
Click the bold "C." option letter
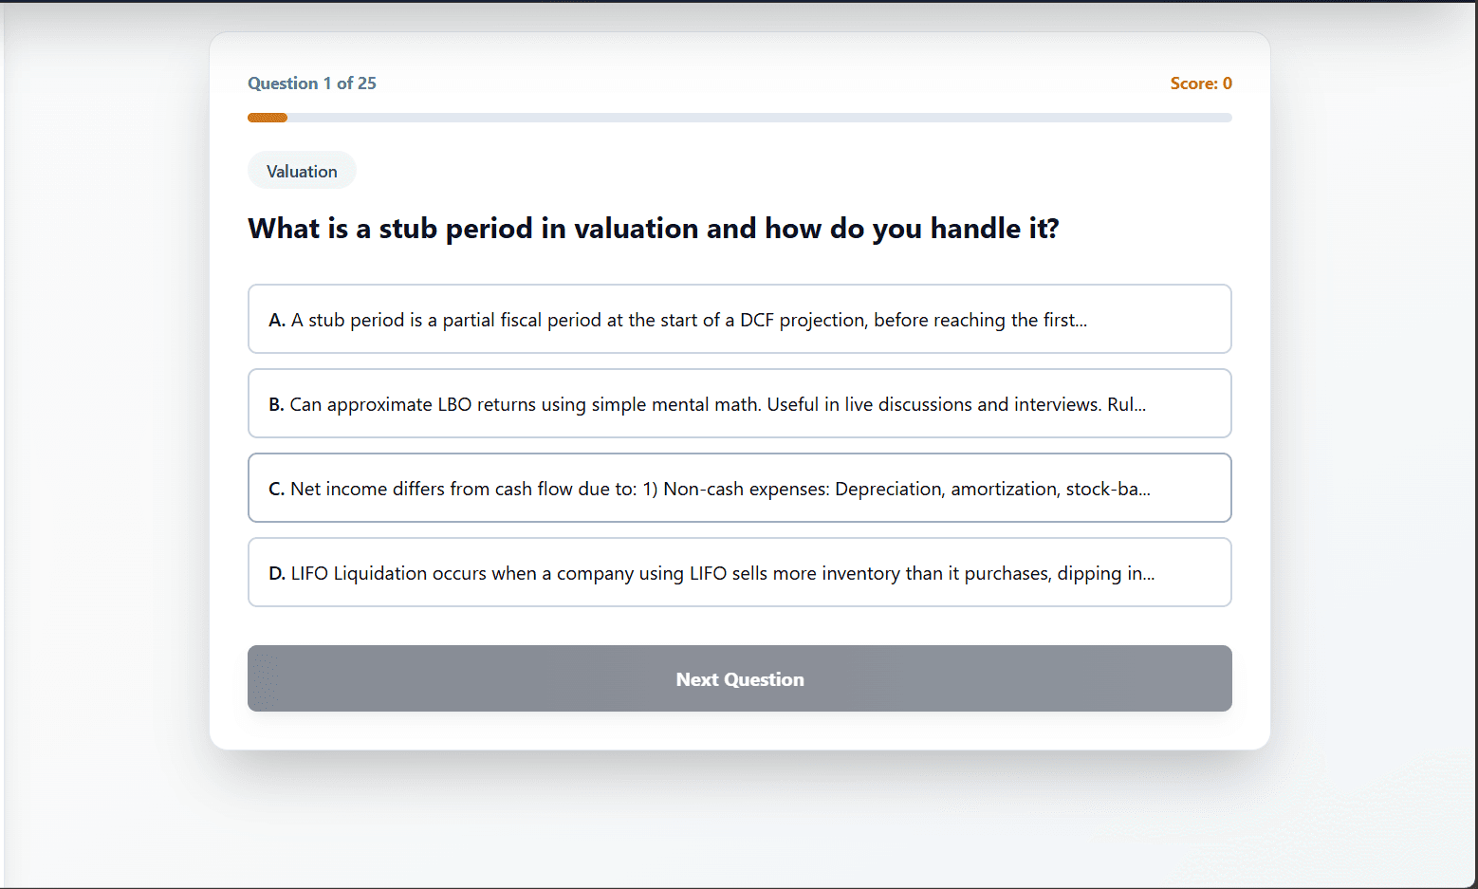pos(277,490)
